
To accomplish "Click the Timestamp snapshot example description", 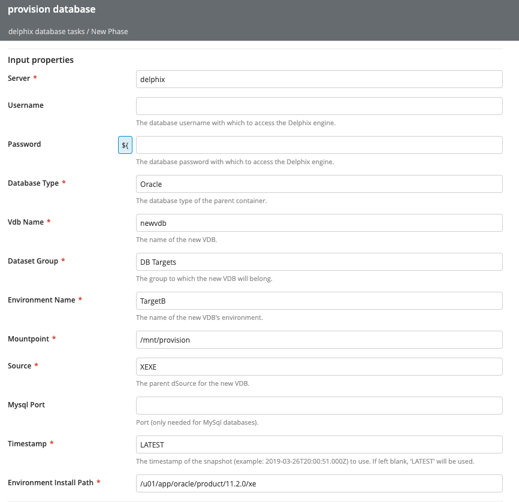I will 305,461.
